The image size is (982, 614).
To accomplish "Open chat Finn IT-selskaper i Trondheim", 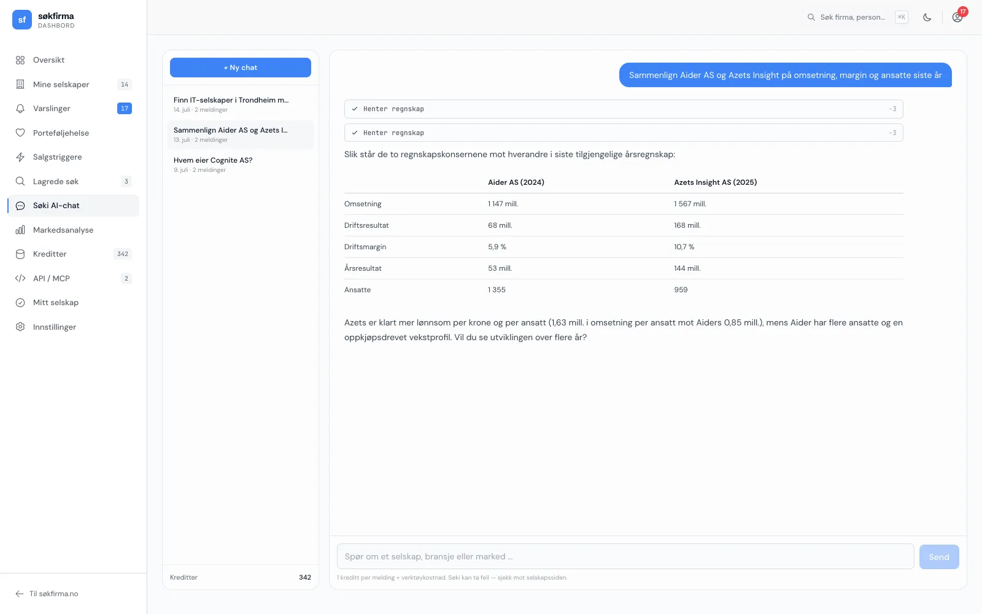I will point(241,104).
